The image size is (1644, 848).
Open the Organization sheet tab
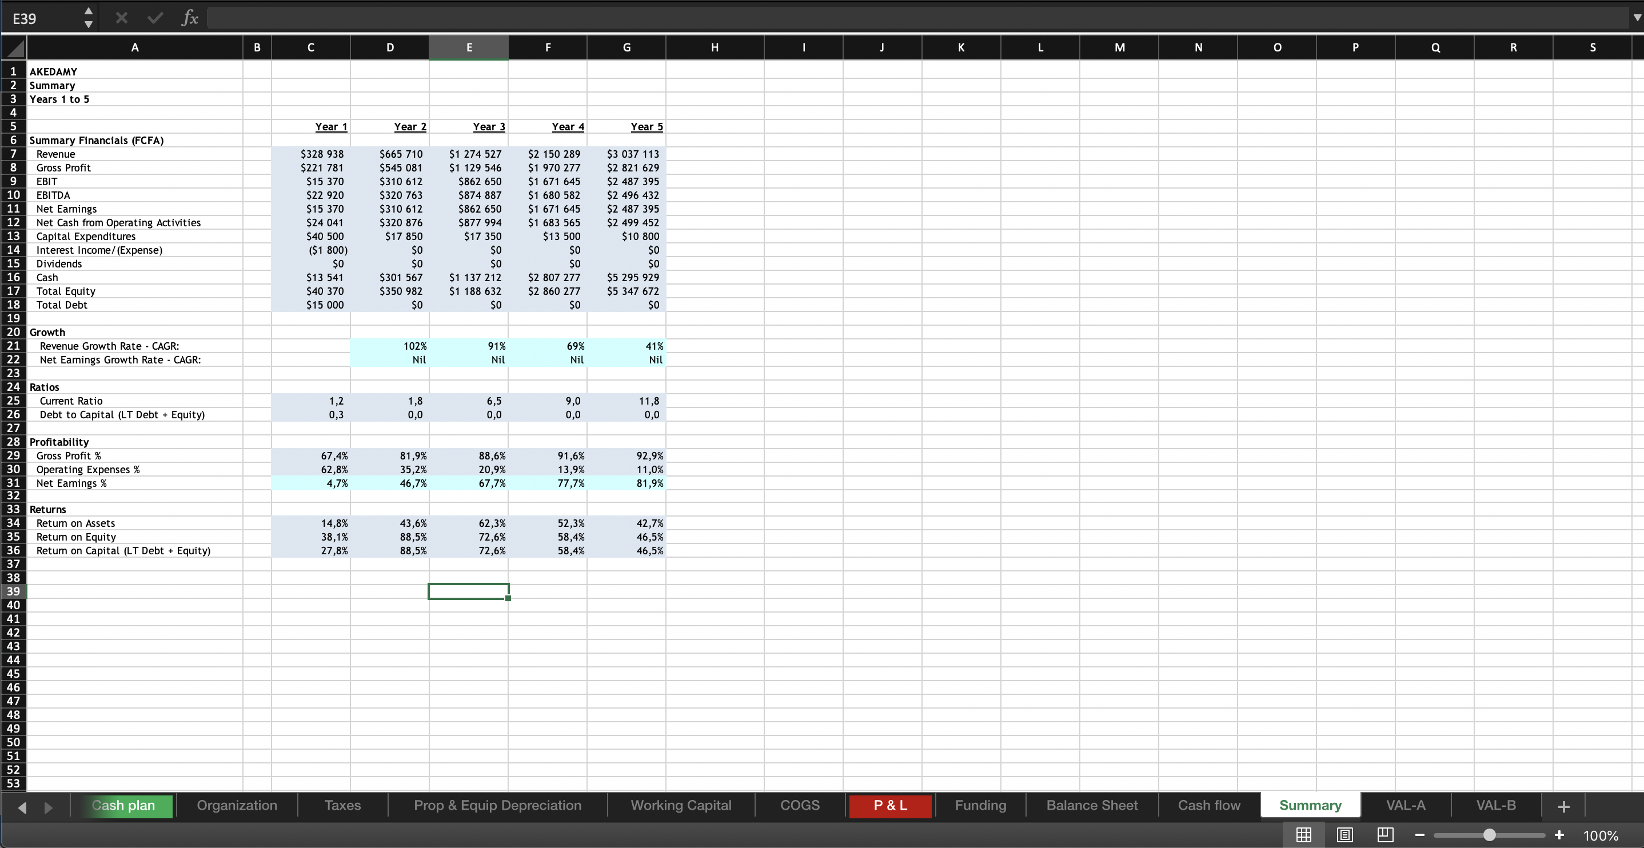pyautogui.click(x=237, y=805)
